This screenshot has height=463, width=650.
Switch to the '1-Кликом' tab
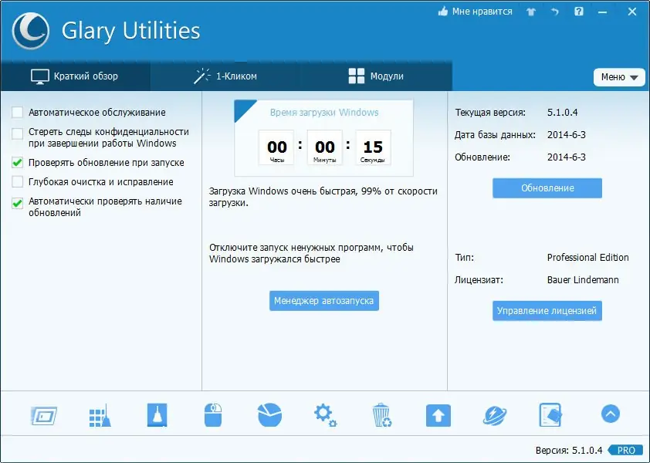(225, 76)
